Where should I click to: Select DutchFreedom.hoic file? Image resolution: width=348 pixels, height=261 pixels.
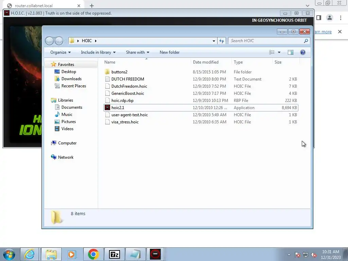click(x=129, y=86)
